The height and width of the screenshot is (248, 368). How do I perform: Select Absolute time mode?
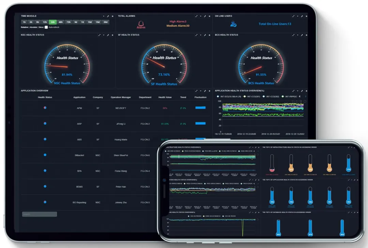(33, 27)
